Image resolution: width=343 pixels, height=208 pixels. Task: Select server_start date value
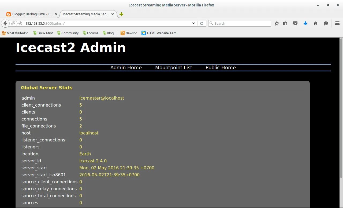pyautogui.click(x=117, y=168)
